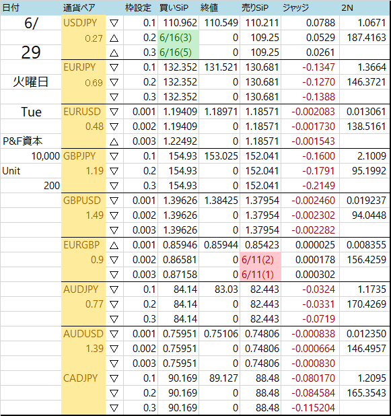Click the EURJPY currency pair cell
Viewport: 391px width, 416px height.
[83, 67]
